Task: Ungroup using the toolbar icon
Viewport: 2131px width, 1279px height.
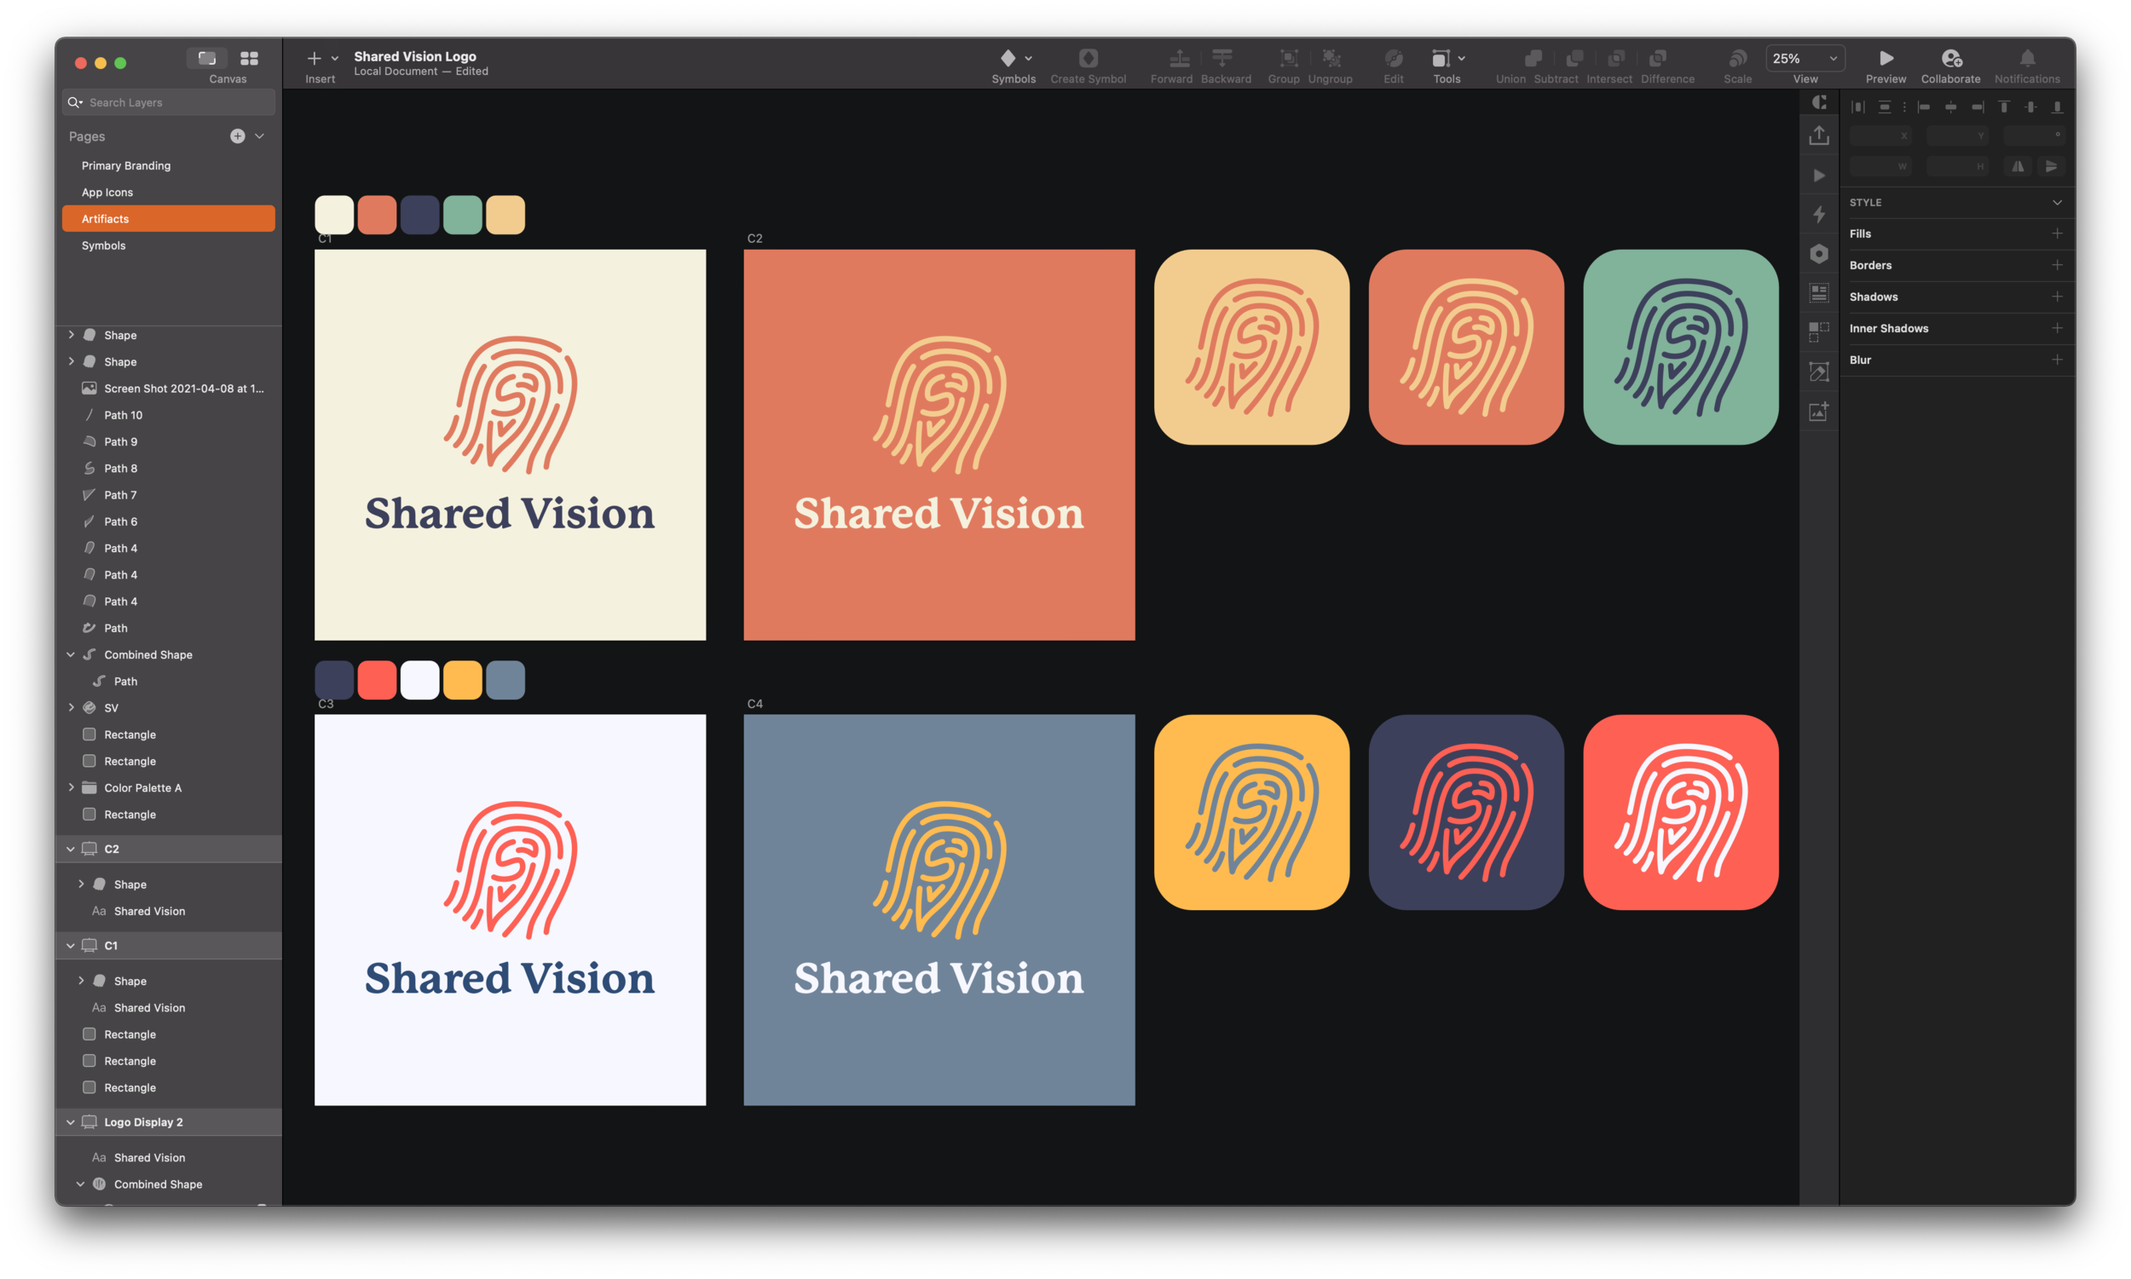Action: click(x=1331, y=59)
